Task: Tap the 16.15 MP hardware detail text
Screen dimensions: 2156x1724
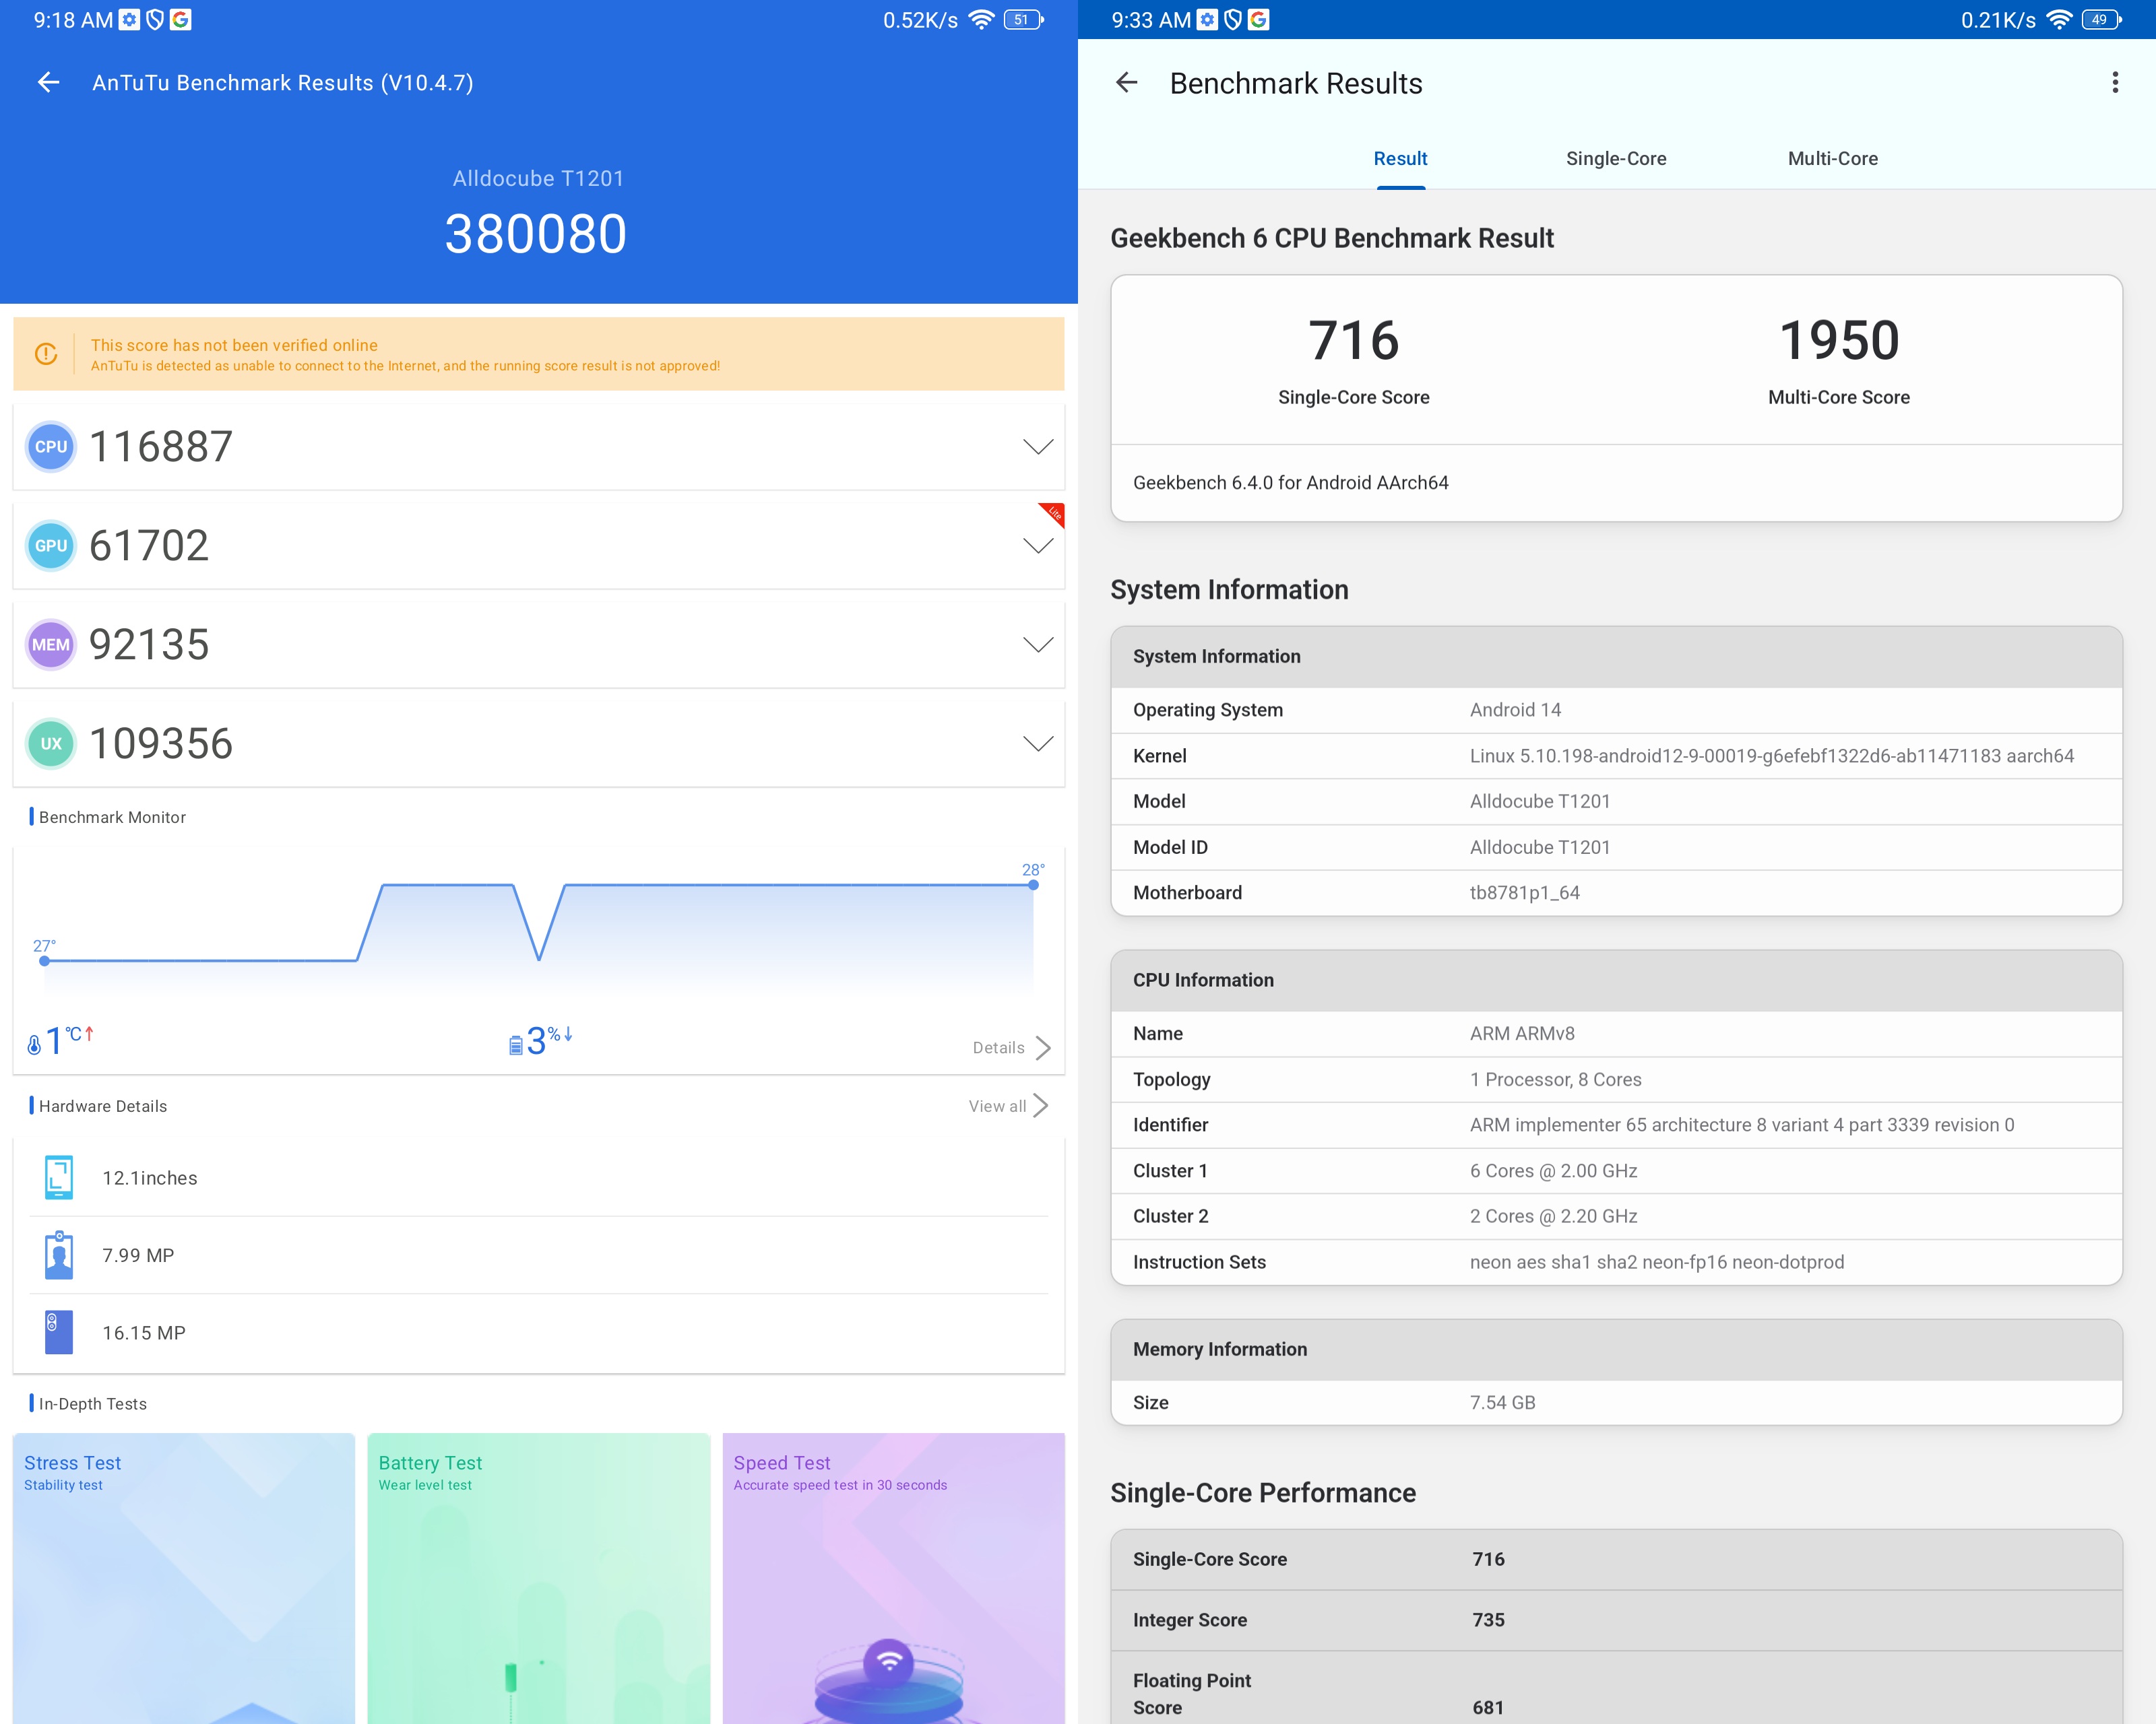Action: tap(144, 1333)
